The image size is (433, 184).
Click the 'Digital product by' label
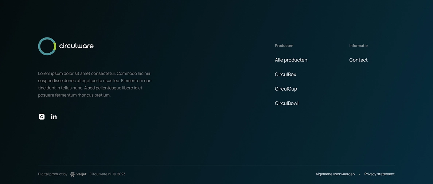point(52,174)
